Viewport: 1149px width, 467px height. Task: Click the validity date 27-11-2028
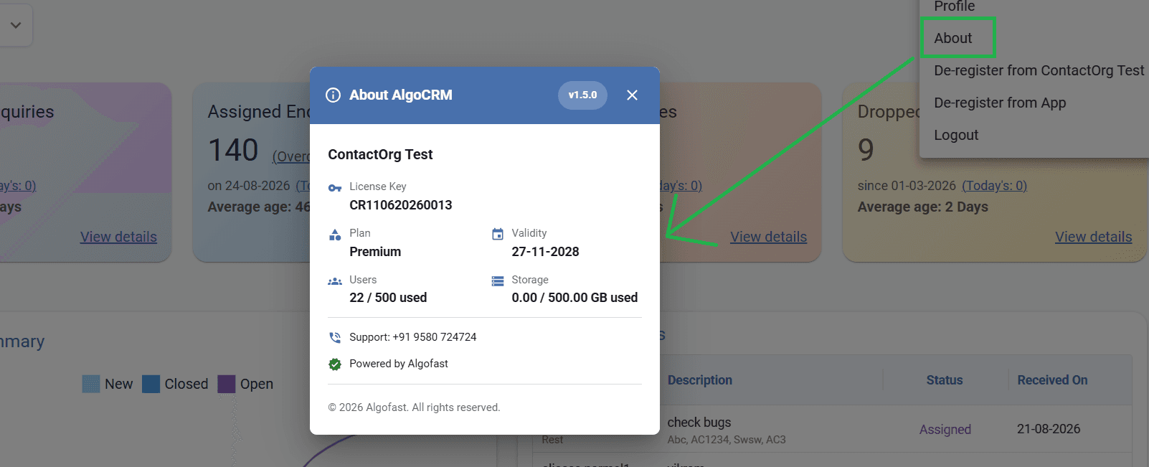click(x=545, y=252)
